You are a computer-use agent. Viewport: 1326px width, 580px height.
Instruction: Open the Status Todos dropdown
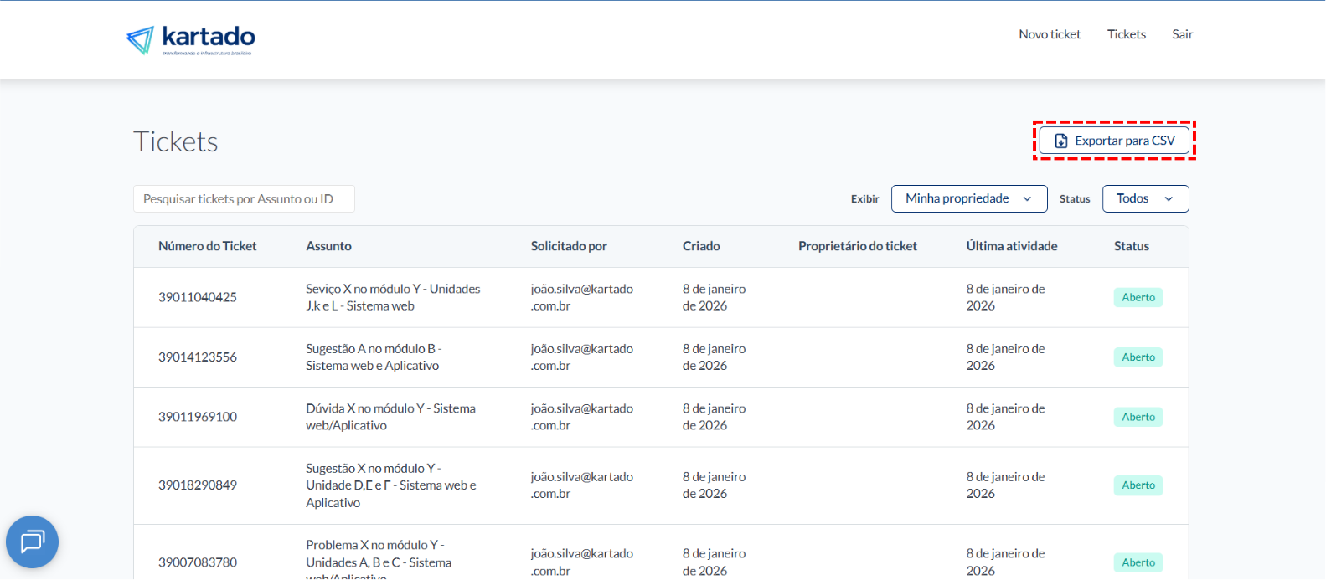pos(1144,198)
